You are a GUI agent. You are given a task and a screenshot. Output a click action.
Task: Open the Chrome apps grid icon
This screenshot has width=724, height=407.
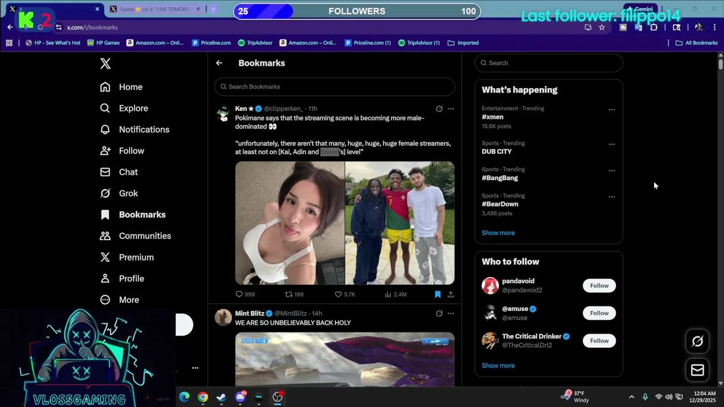[9, 43]
